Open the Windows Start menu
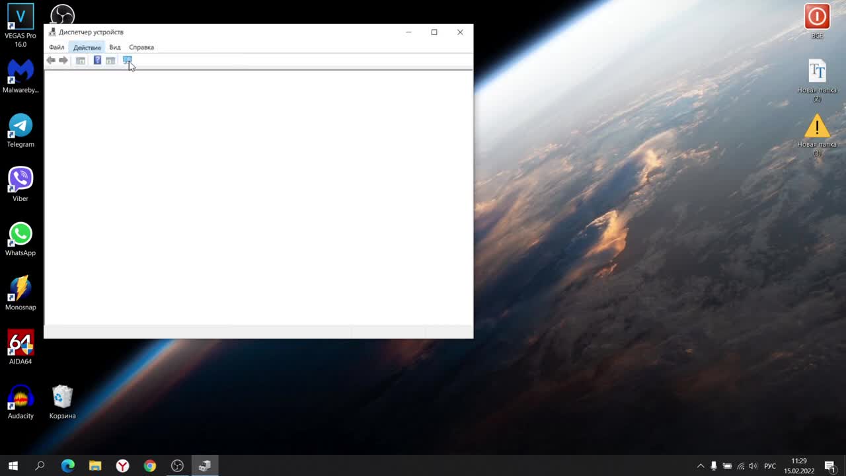Screen dimensions: 846x476 point(13,466)
